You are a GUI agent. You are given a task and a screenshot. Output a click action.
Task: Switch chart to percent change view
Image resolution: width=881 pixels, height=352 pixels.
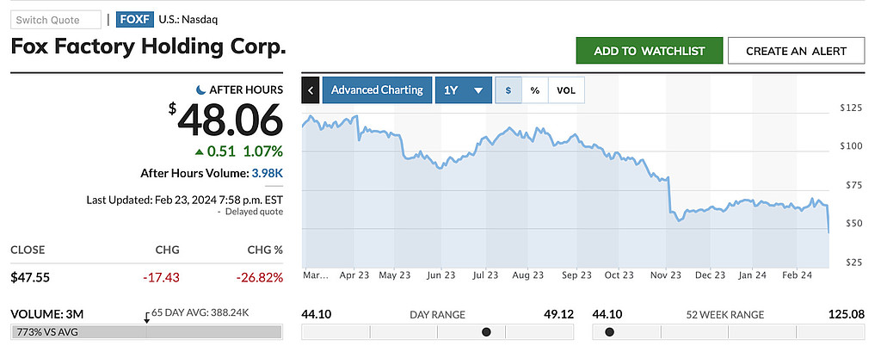click(534, 90)
